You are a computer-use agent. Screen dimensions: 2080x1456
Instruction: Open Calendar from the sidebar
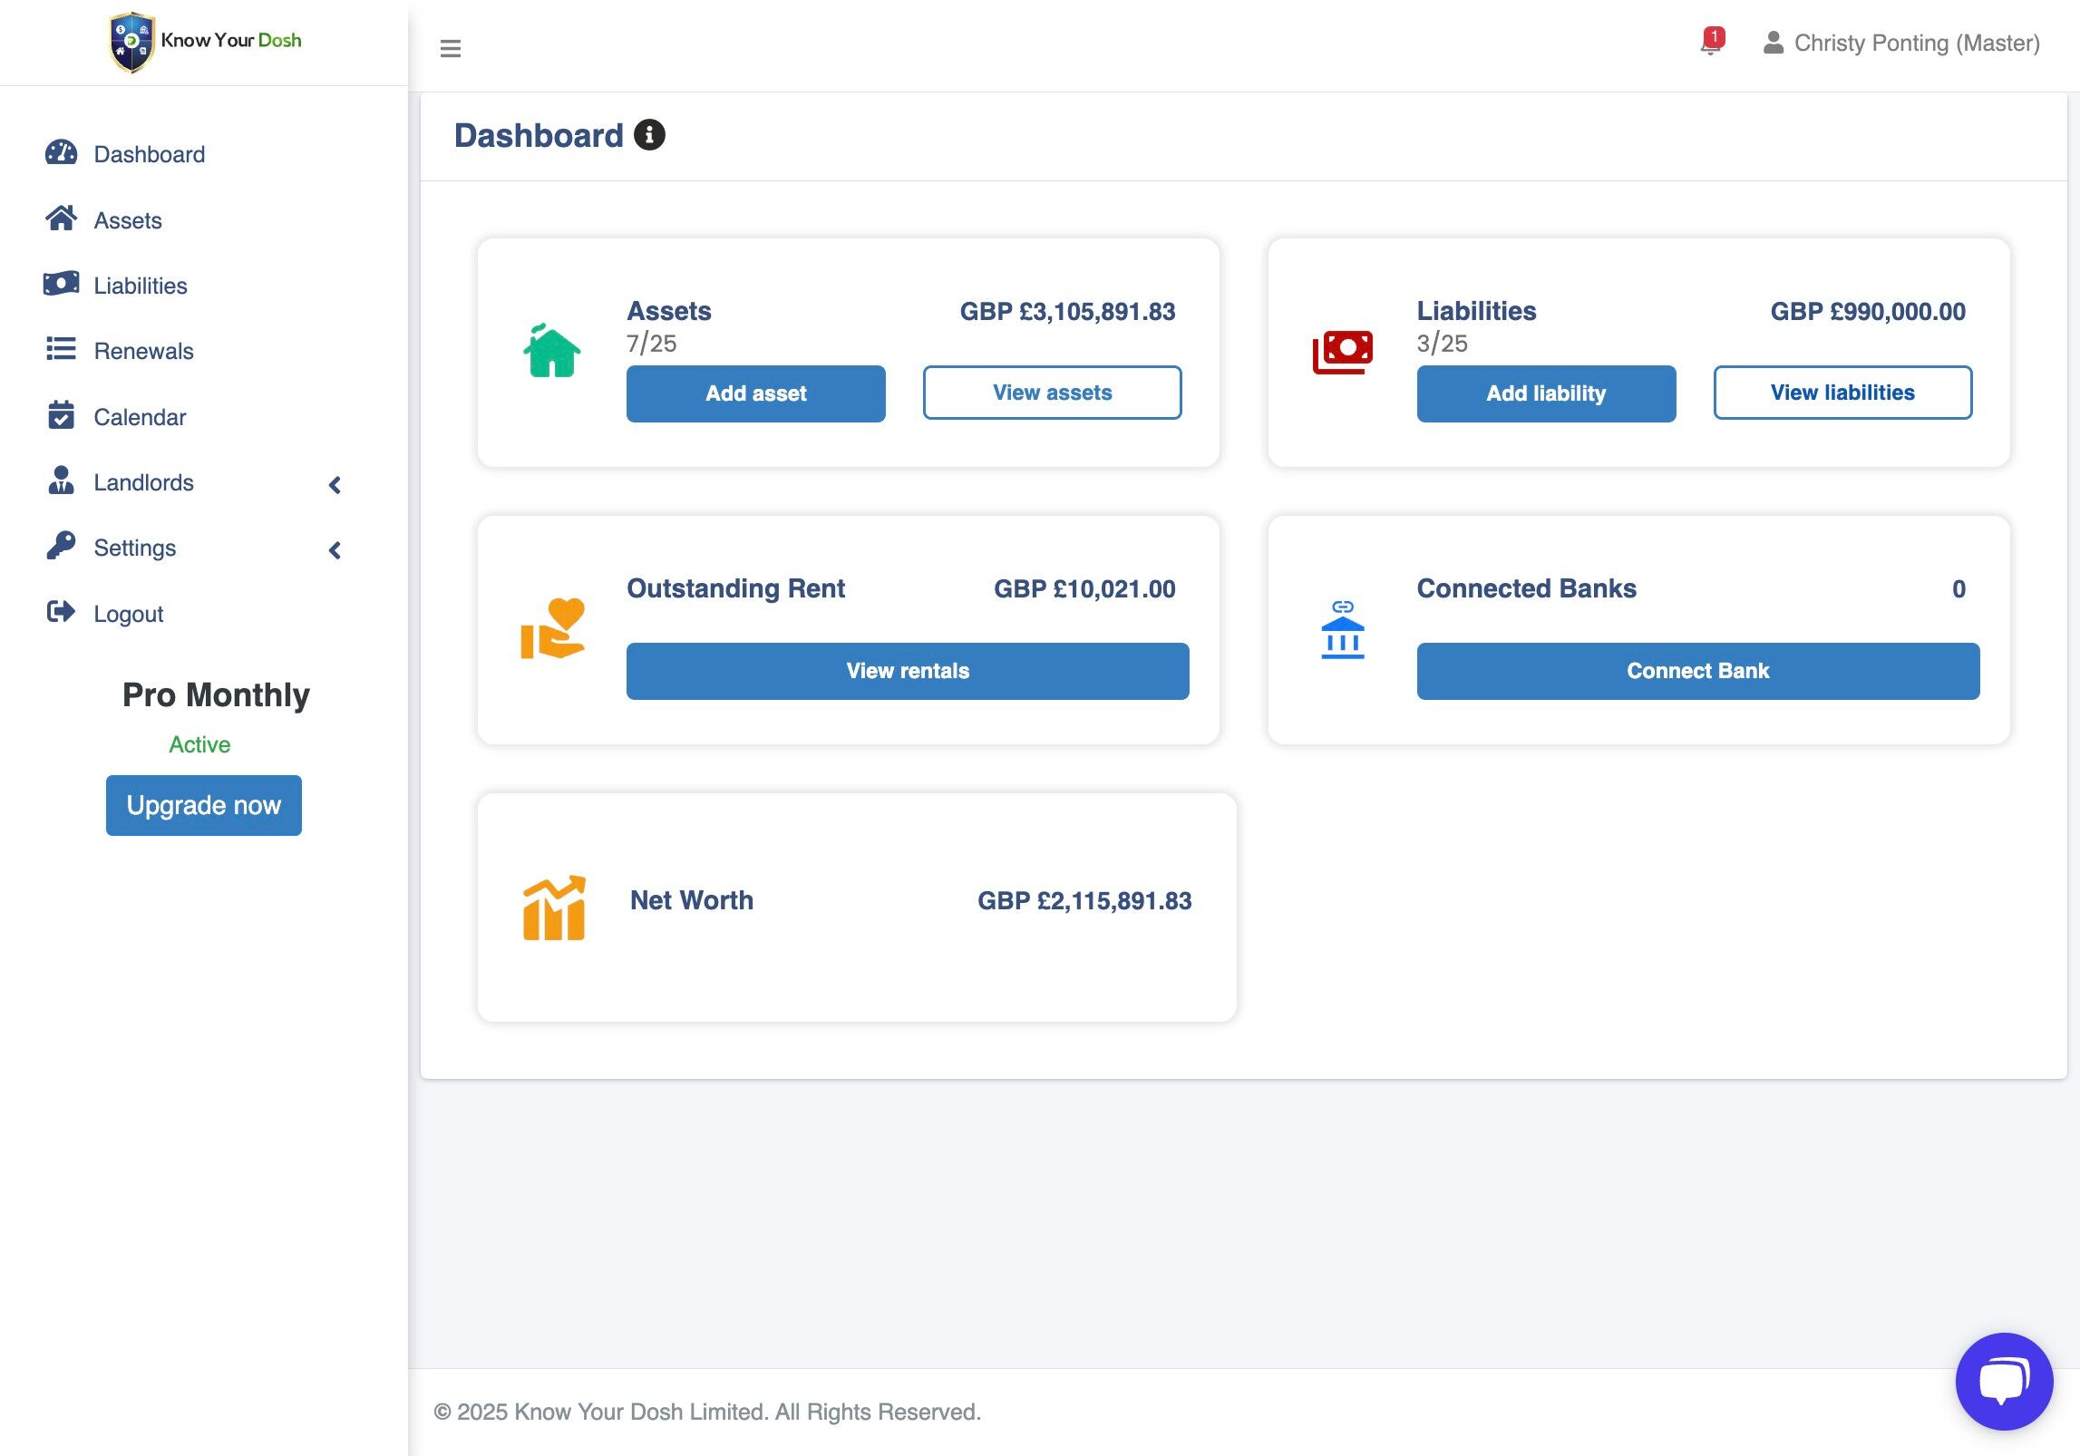tap(140, 417)
